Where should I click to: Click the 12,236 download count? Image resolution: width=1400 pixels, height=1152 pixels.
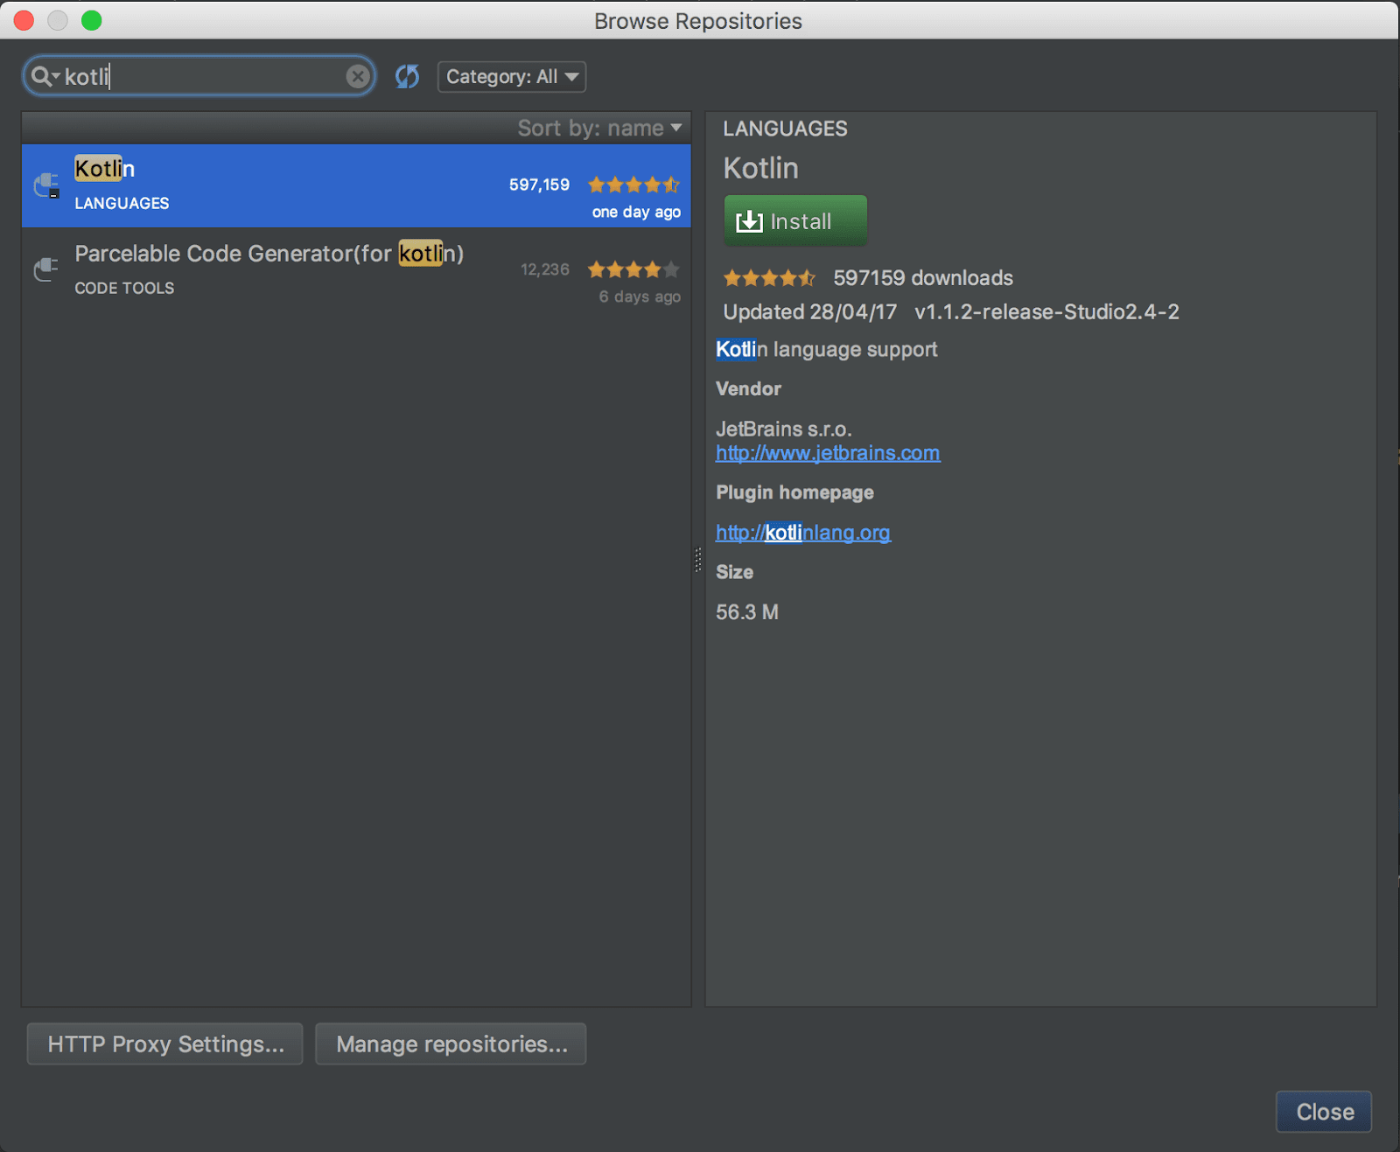coord(545,269)
